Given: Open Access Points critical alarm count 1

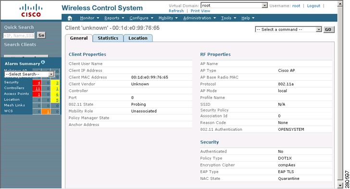Looking at the screenshot, I should (x=39, y=94).
